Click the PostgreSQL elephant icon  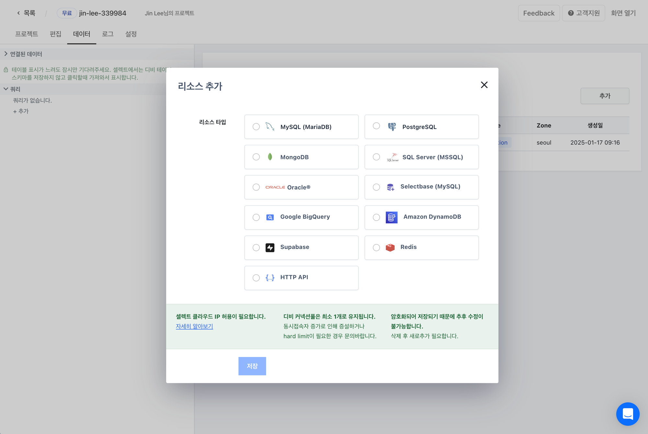(392, 126)
